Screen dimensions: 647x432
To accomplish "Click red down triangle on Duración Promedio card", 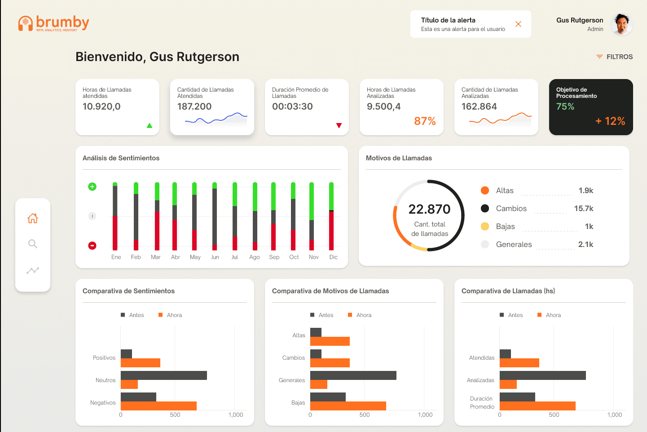I will pyautogui.click(x=339, y=125).
